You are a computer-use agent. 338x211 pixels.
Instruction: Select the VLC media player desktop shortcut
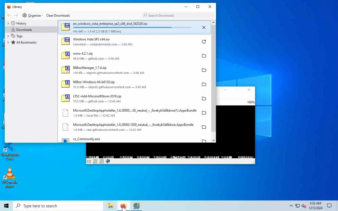click(x=10, y=178)
